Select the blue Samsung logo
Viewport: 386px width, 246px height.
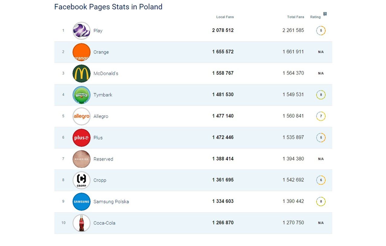tap(82, 202)
